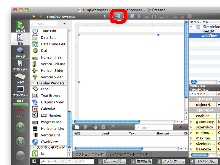220x165 pixels.
Task: Expand the geometry property row
Action: pos(191,122)
